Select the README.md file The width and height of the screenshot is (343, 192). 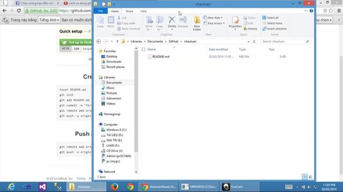click(161, 57)
